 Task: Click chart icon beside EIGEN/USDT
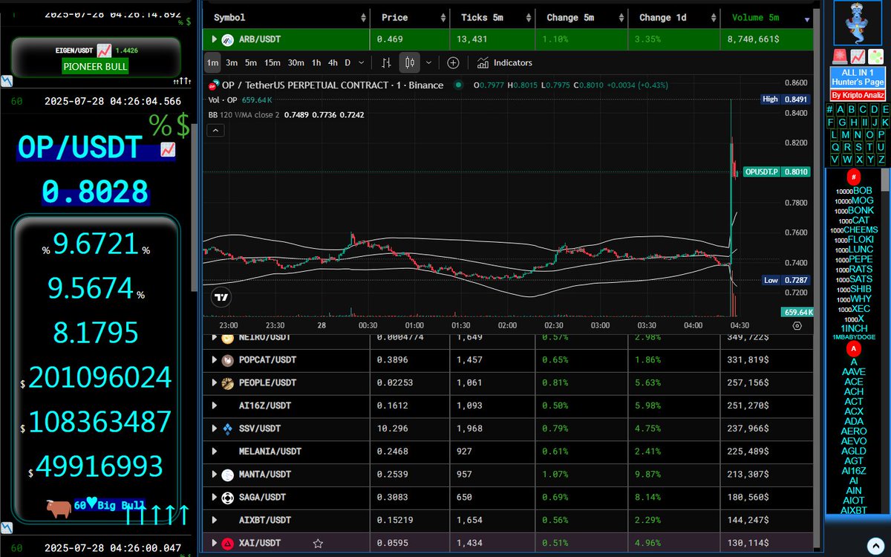pyautogui.click(x=105, y=51)
